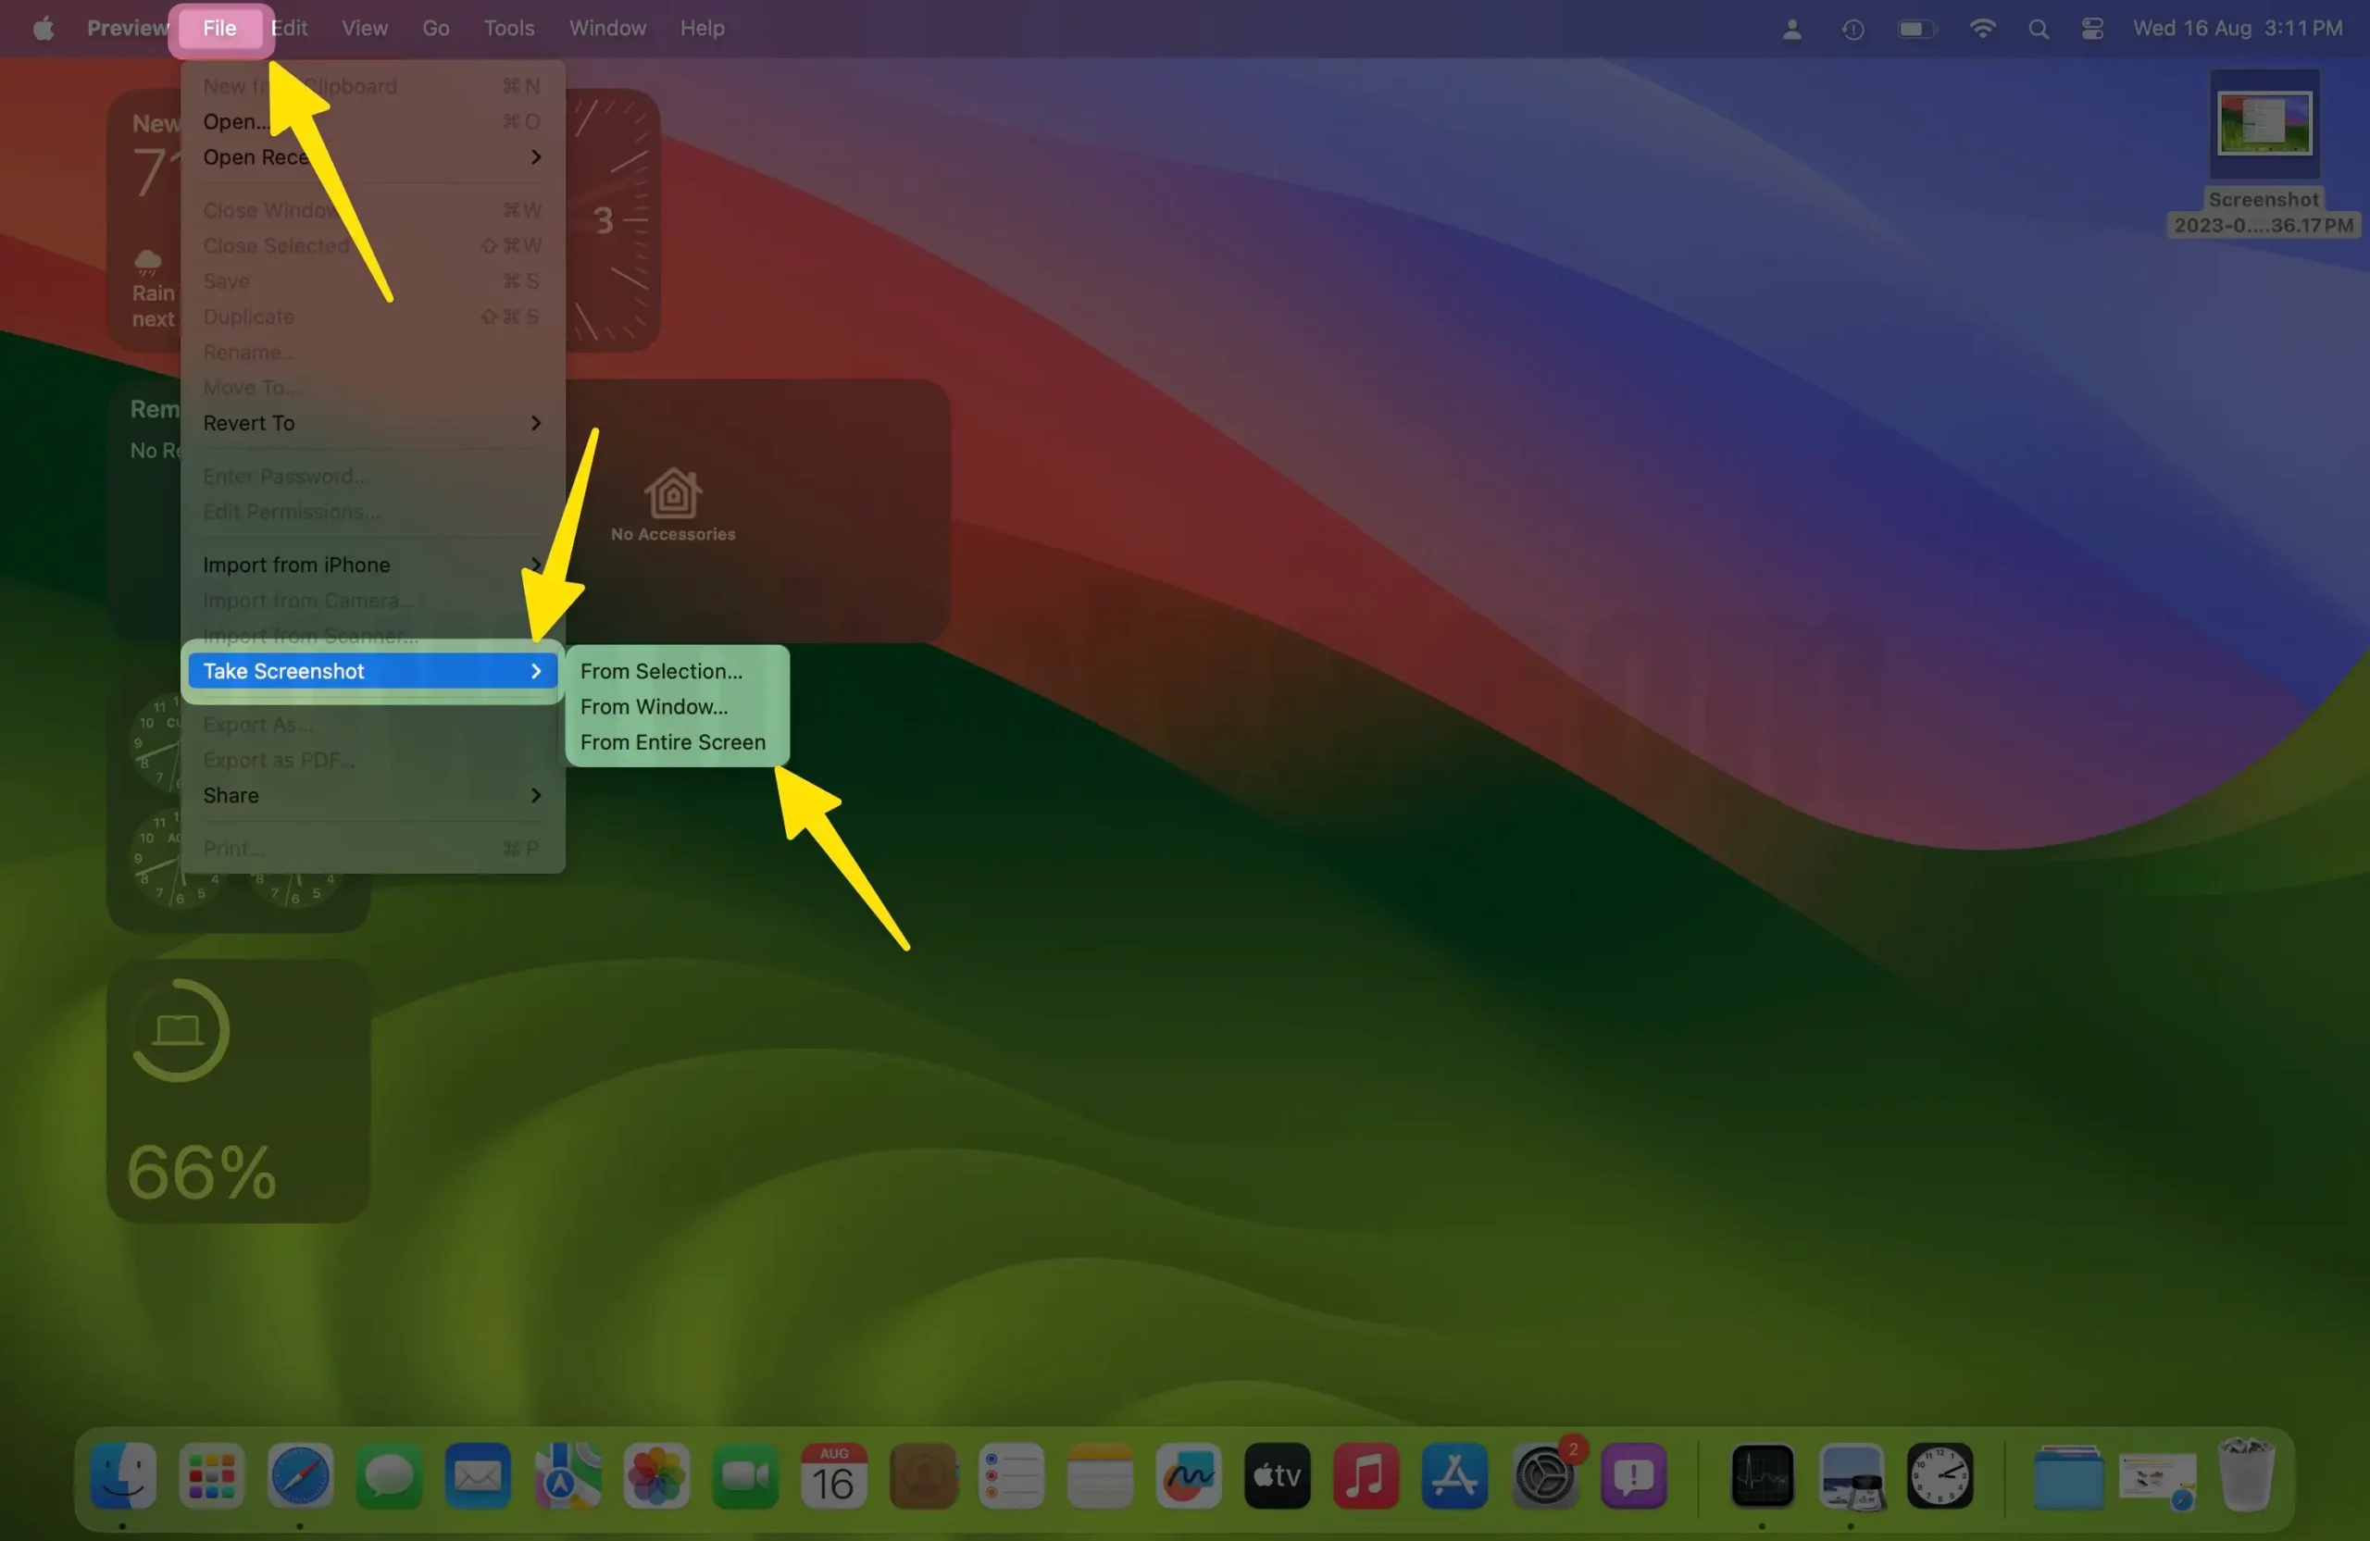Choose From Selection… screenshot option

(x=677, y=671)
